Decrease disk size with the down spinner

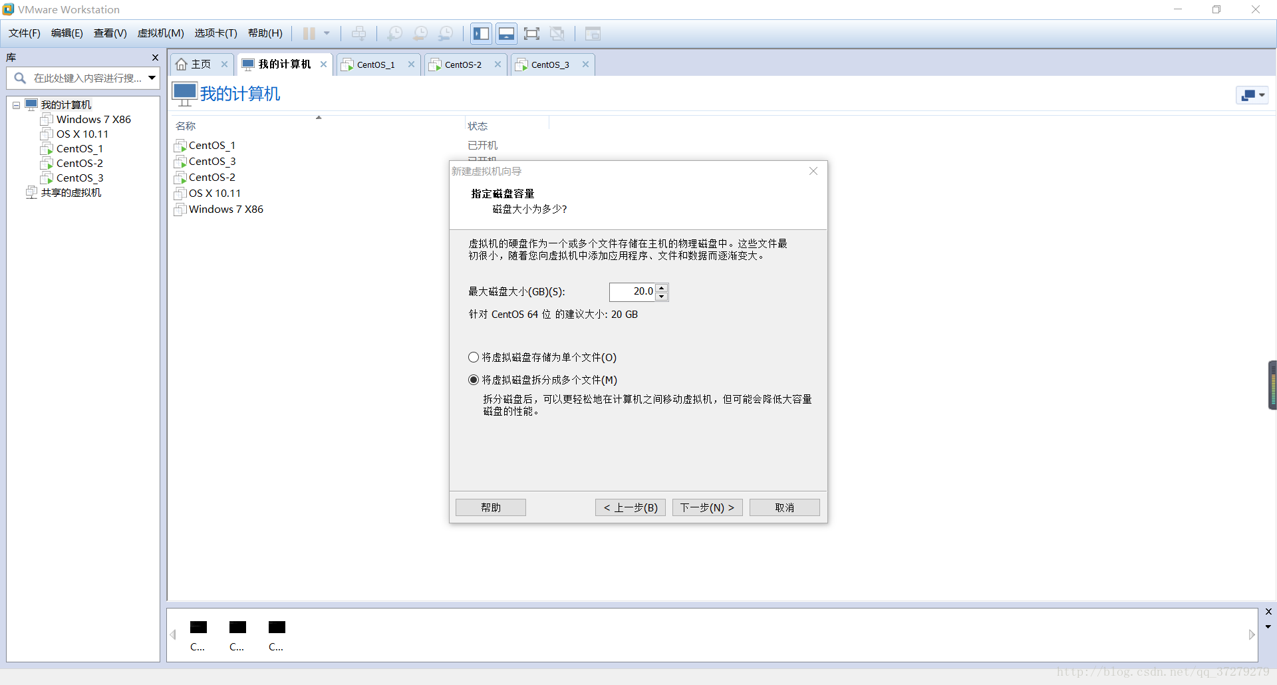pos(661,296)
